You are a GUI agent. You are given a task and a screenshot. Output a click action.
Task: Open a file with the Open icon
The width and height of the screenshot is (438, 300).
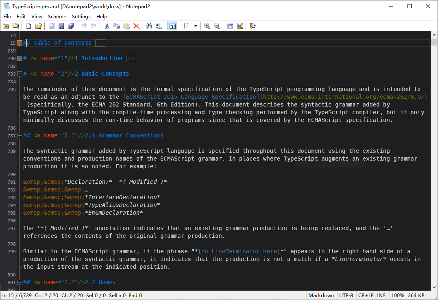(x=38, y=26)
